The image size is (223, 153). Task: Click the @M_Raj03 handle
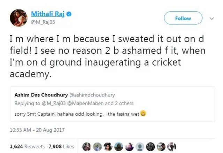coord(43,22)
